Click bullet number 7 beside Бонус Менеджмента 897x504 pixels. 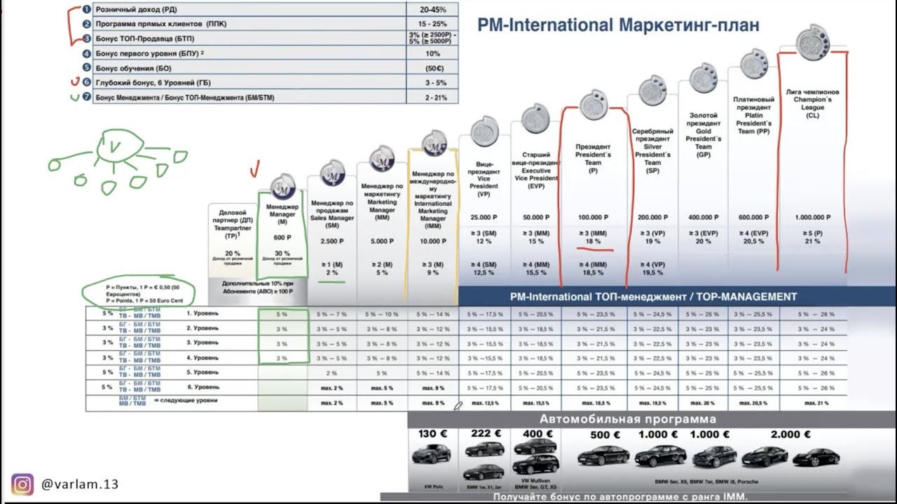[87, 97]
